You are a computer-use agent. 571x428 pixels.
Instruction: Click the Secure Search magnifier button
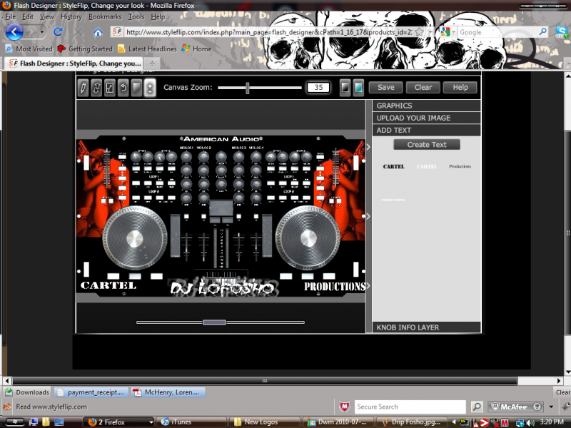(x=476, y=407)
